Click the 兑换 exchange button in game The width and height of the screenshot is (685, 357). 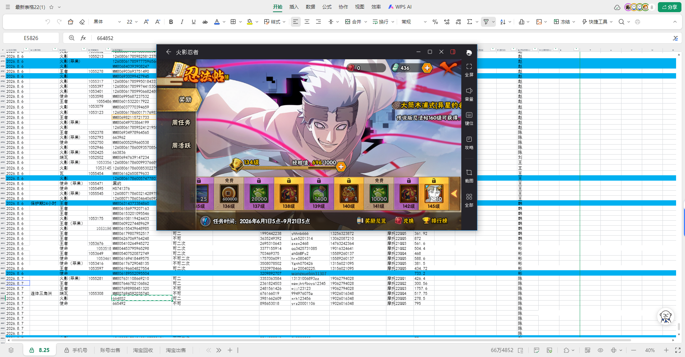tap(405, 221)
